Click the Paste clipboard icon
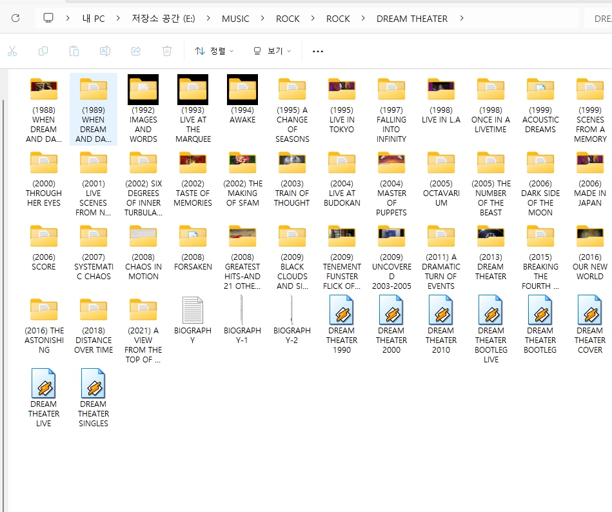 pyautogui.click(x=74, y=51)
